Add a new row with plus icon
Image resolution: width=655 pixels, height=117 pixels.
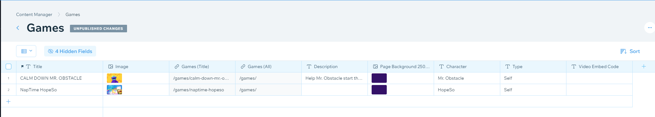[9, 101]
